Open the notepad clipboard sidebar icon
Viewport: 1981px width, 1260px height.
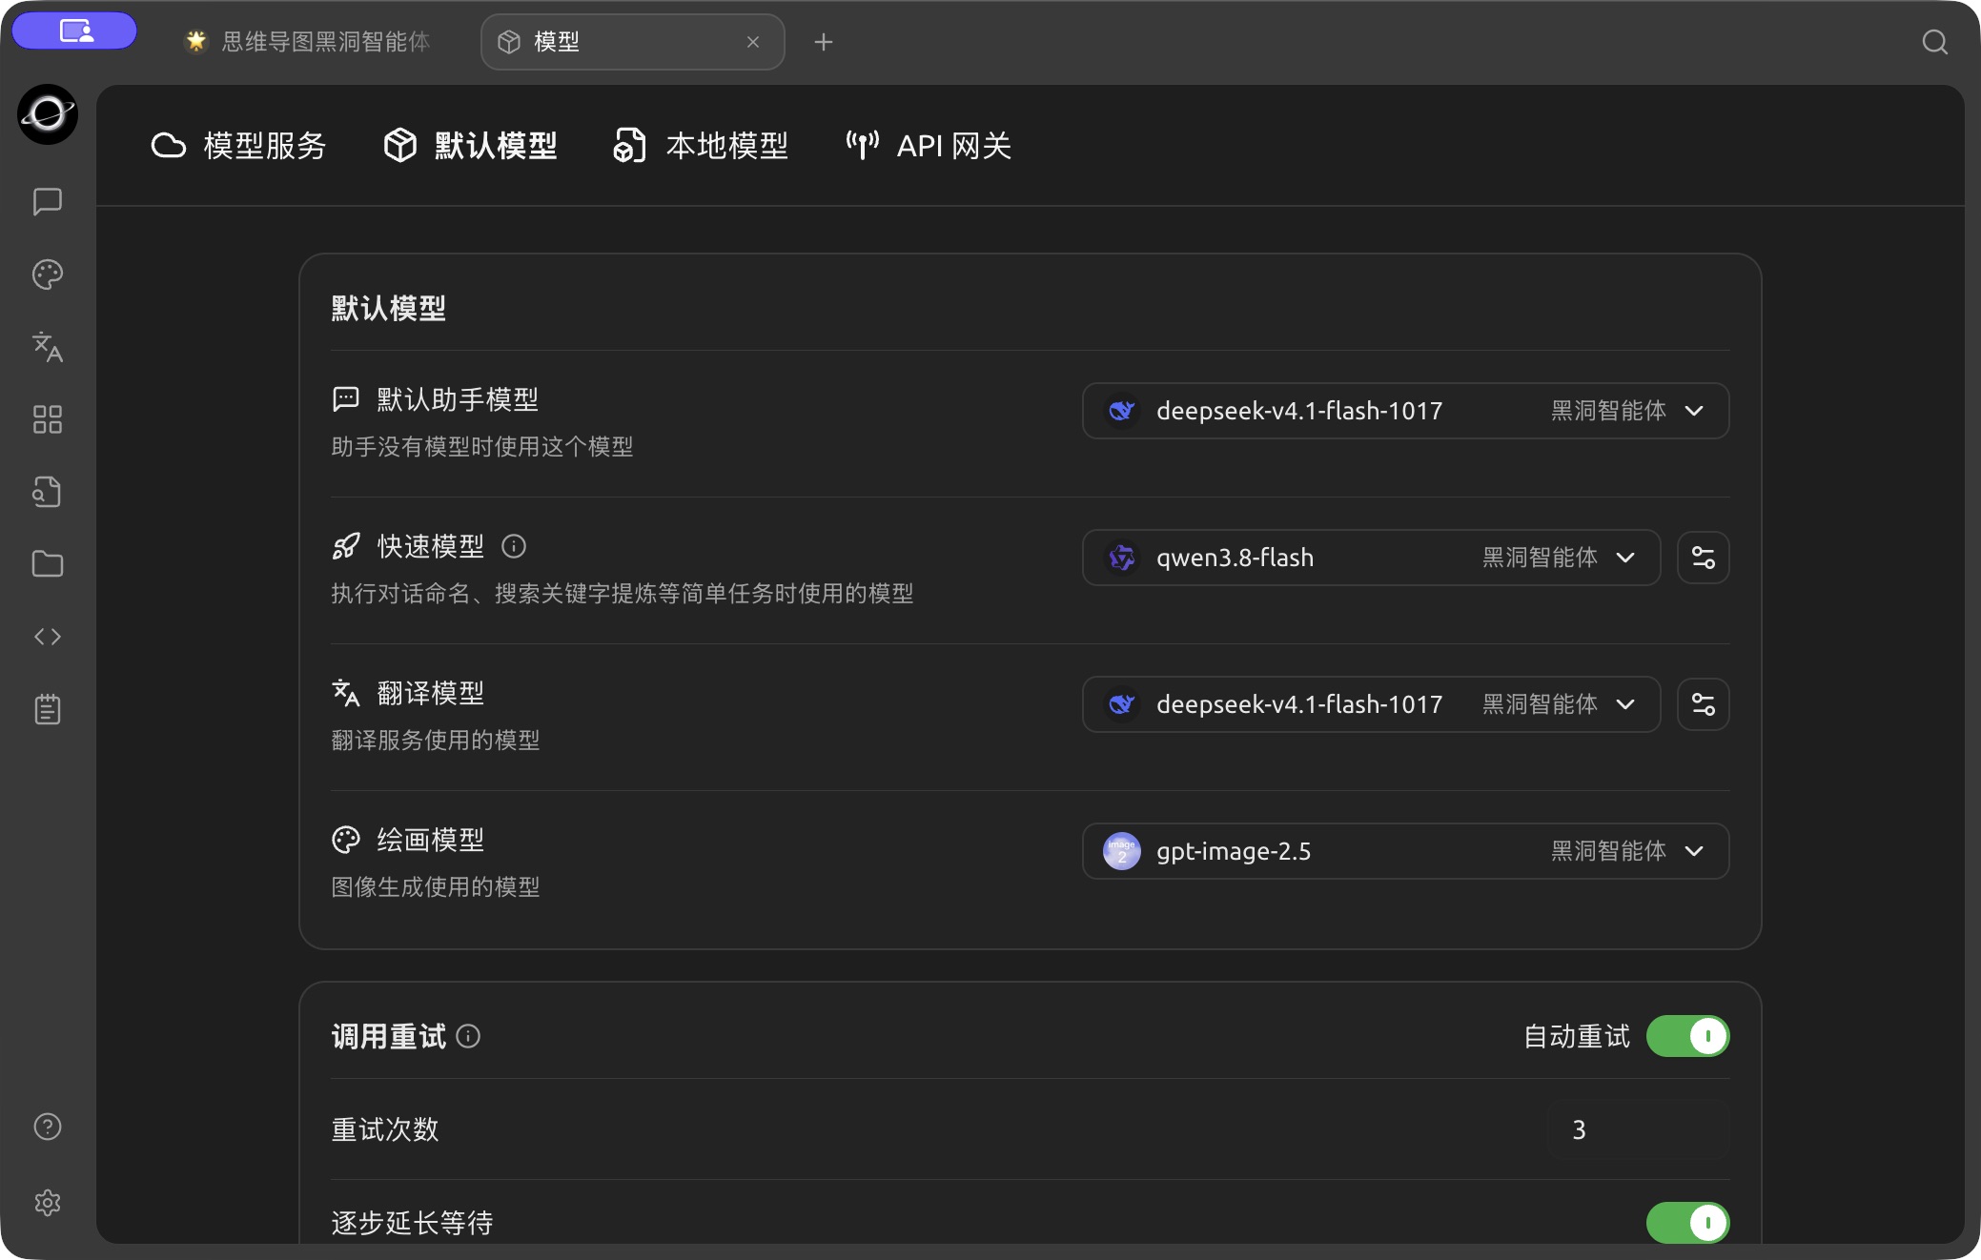(48, 709)
